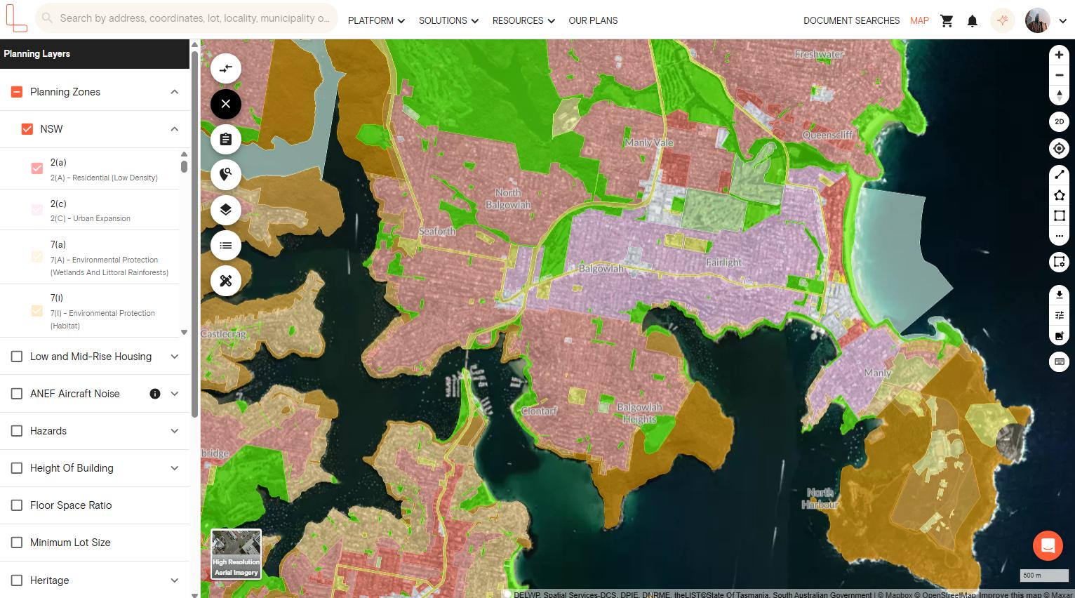Expand the Hazards section chevron

(175, 431)
